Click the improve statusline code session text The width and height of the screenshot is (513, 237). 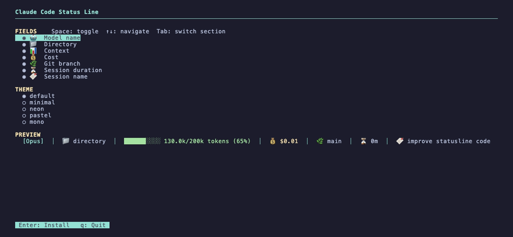click(449, 141)
